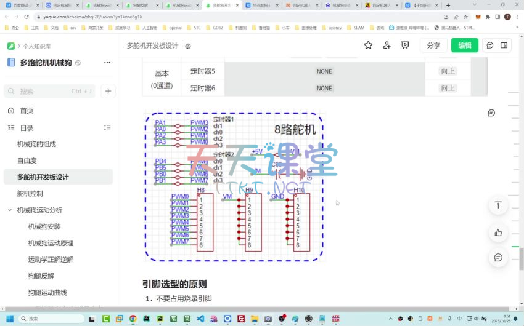Click the back-to-top floating button
524x326 pixels.
[x=498, y=205]
